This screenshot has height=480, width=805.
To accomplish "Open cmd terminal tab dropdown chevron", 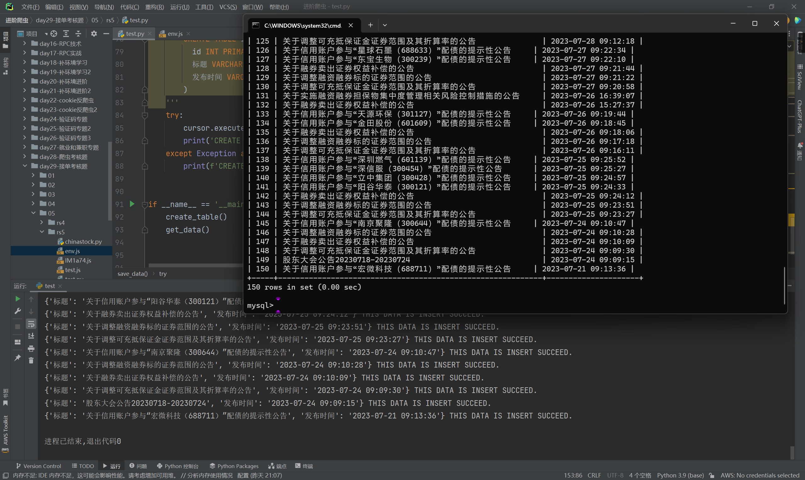I will point(385,25).
